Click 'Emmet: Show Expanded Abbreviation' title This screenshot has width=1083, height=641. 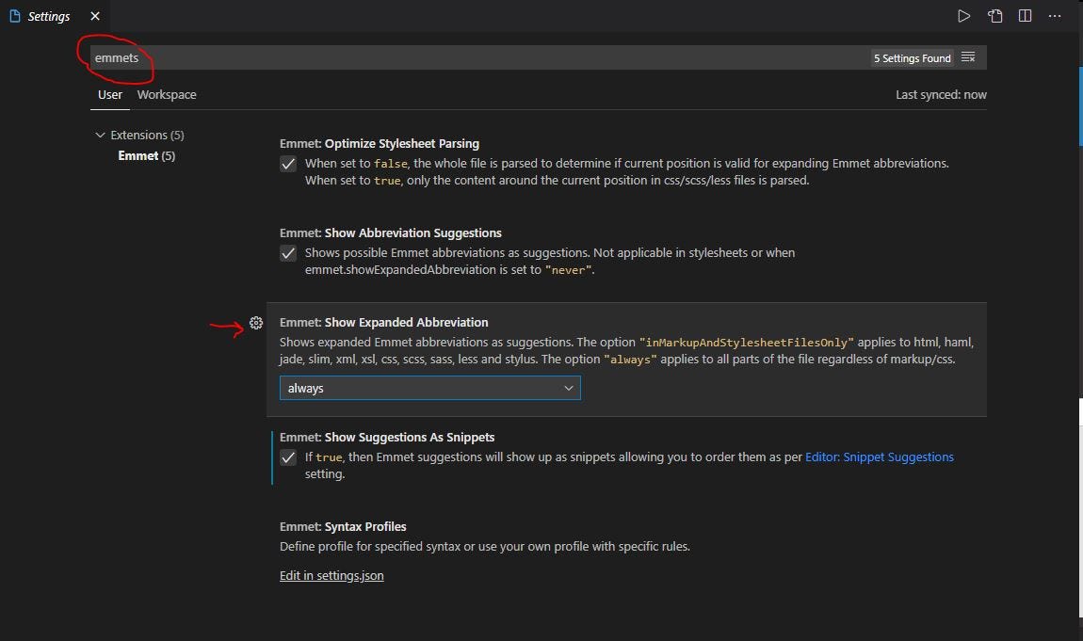pos(383,322)
